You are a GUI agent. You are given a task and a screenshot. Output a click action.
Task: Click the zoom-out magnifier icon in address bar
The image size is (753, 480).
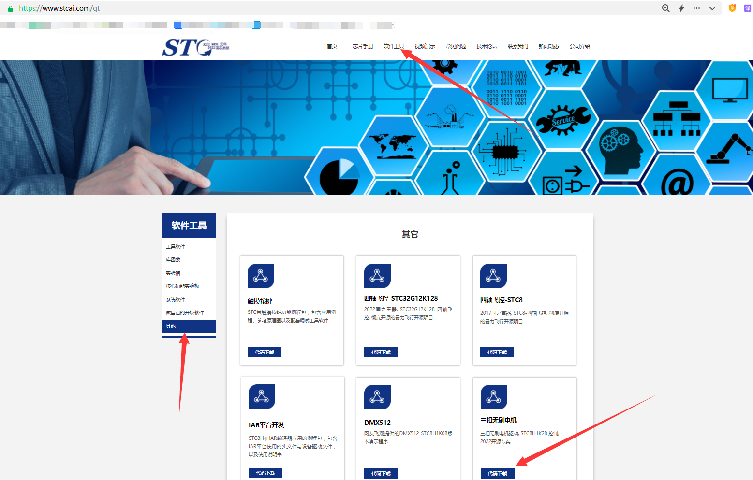click(x=666, y=8)
